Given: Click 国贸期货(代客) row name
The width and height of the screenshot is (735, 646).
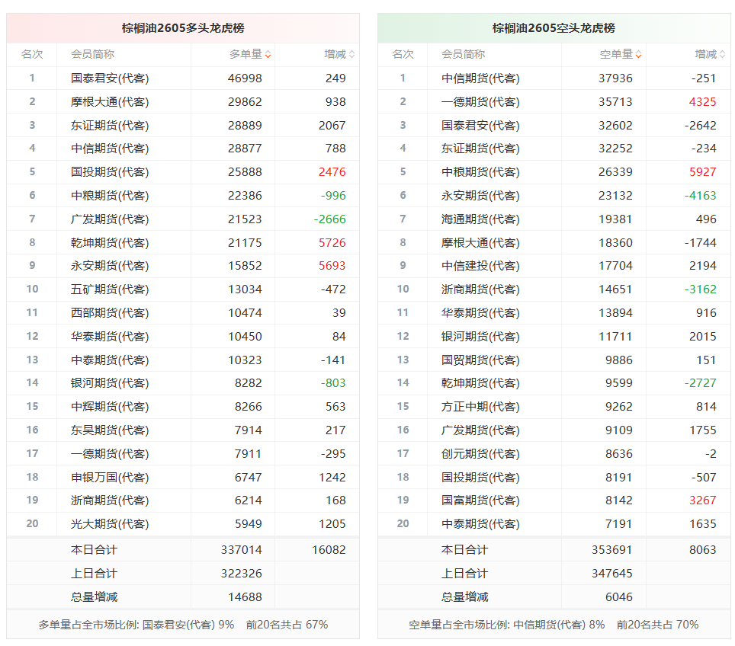Looking at the screenshot, I should (480, 360).
